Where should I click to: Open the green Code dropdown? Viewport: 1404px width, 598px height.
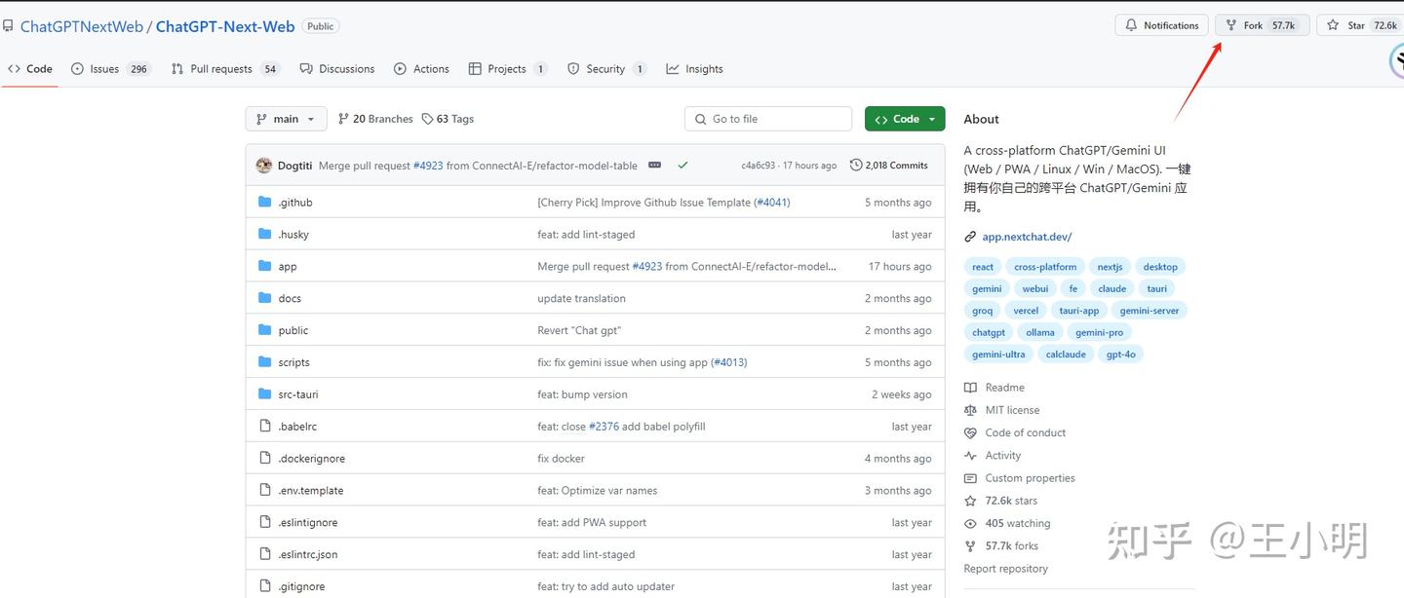pyautogui.click(x=904, y=119)
